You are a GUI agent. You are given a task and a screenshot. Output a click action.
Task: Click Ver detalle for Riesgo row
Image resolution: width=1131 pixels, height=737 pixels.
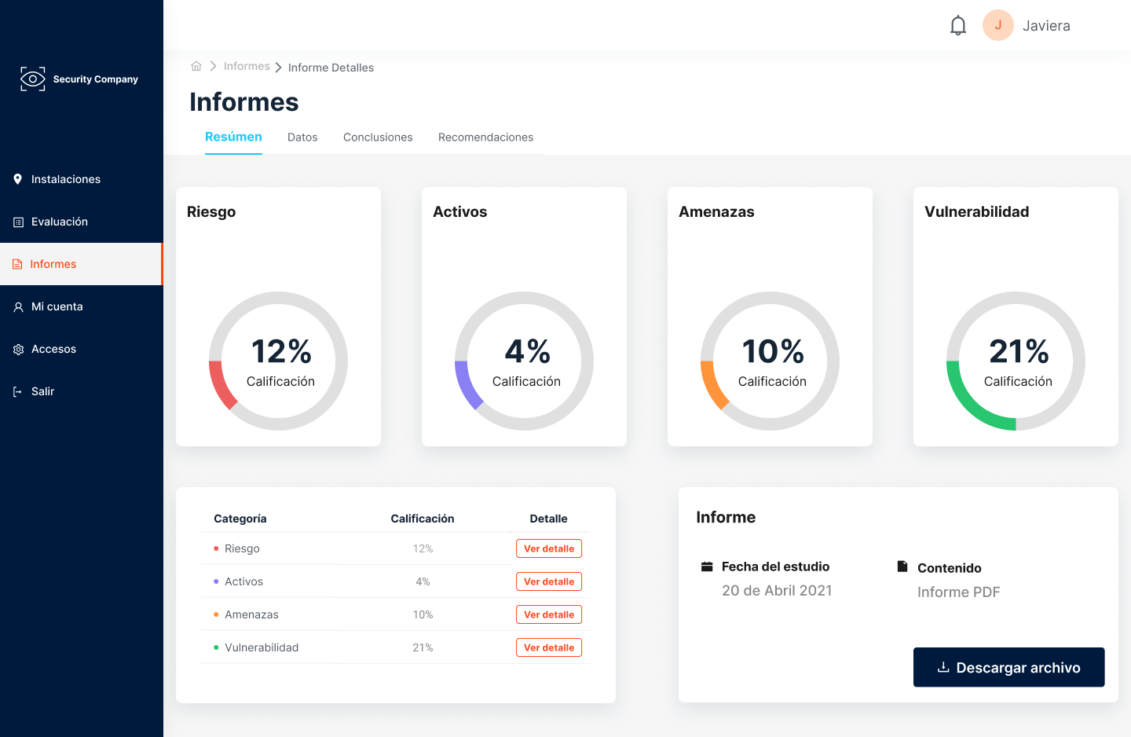point(549,548)
